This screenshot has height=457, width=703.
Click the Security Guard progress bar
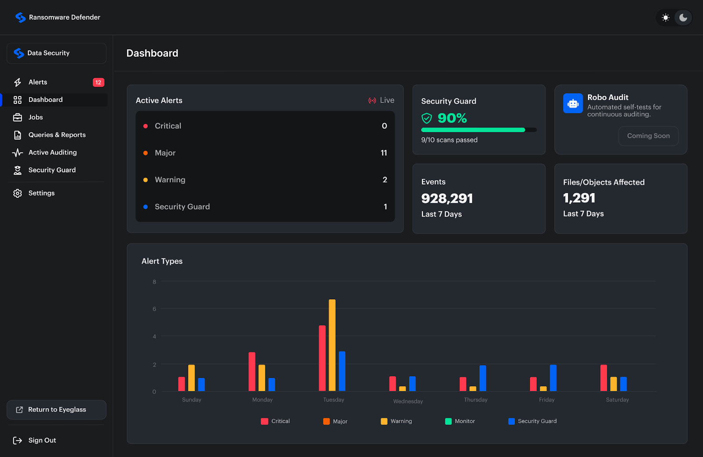(479, 130)
